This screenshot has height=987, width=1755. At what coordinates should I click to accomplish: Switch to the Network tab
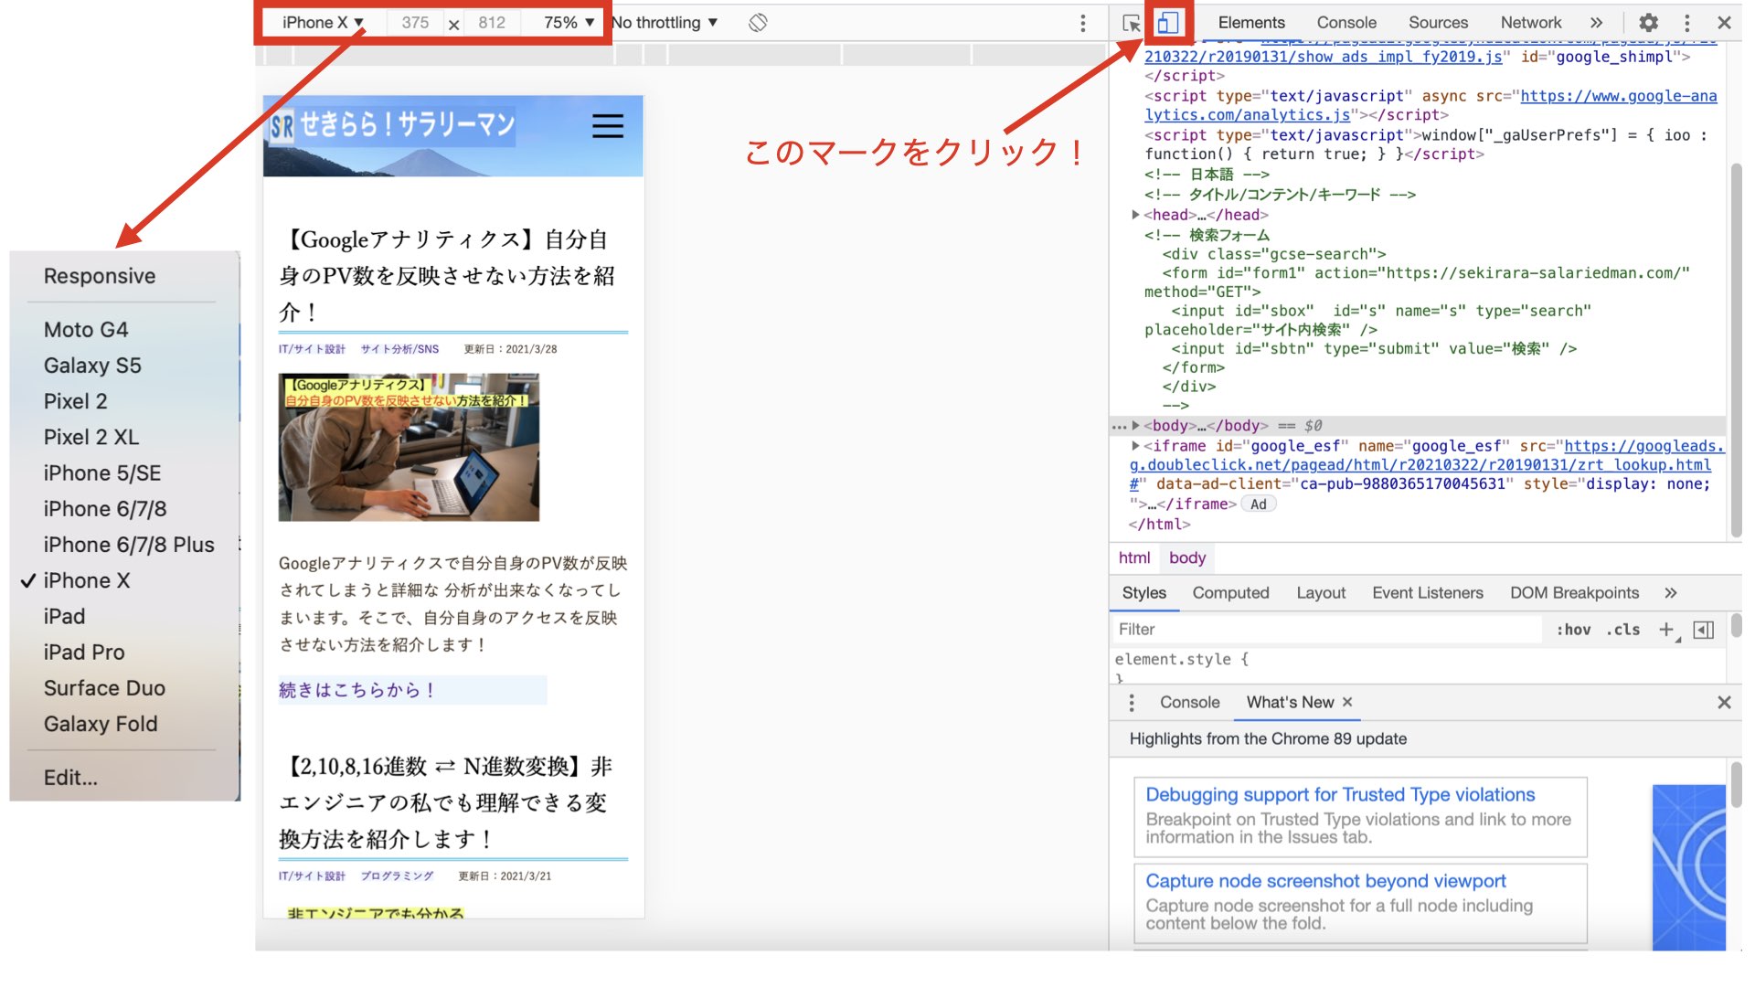[1531, 23]
